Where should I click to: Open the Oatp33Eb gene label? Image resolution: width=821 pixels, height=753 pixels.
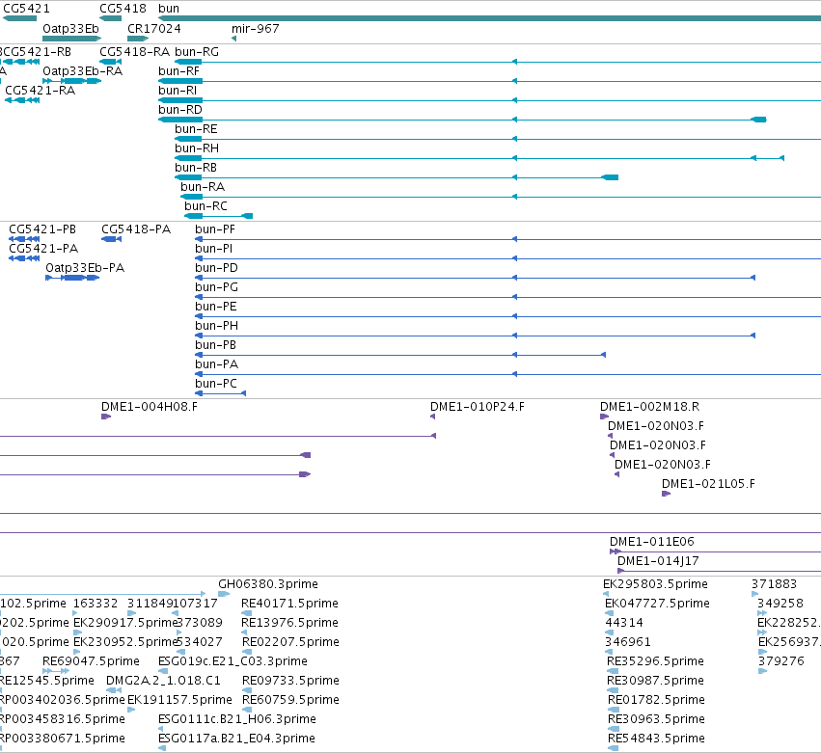point(70,28)
